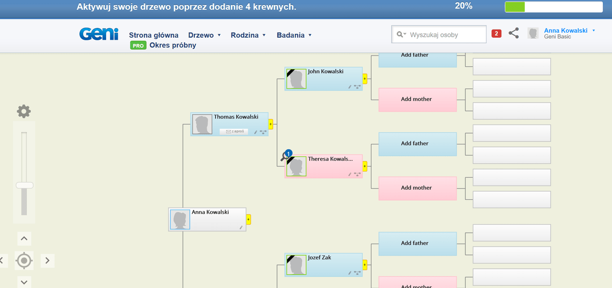Open record match magnifier on Theresa Kowalski
Screen dimensions: 612x288
coord(286,156)
